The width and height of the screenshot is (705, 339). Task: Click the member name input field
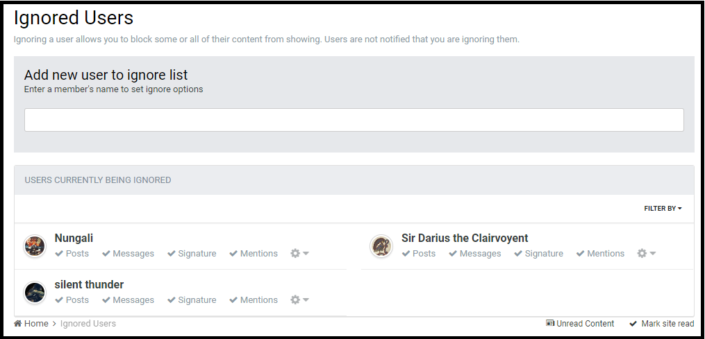354,120
